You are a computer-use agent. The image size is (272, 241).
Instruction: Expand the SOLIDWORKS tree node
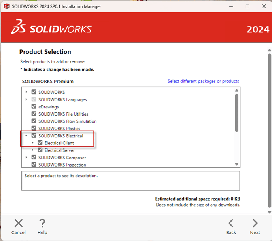point(26,92)
